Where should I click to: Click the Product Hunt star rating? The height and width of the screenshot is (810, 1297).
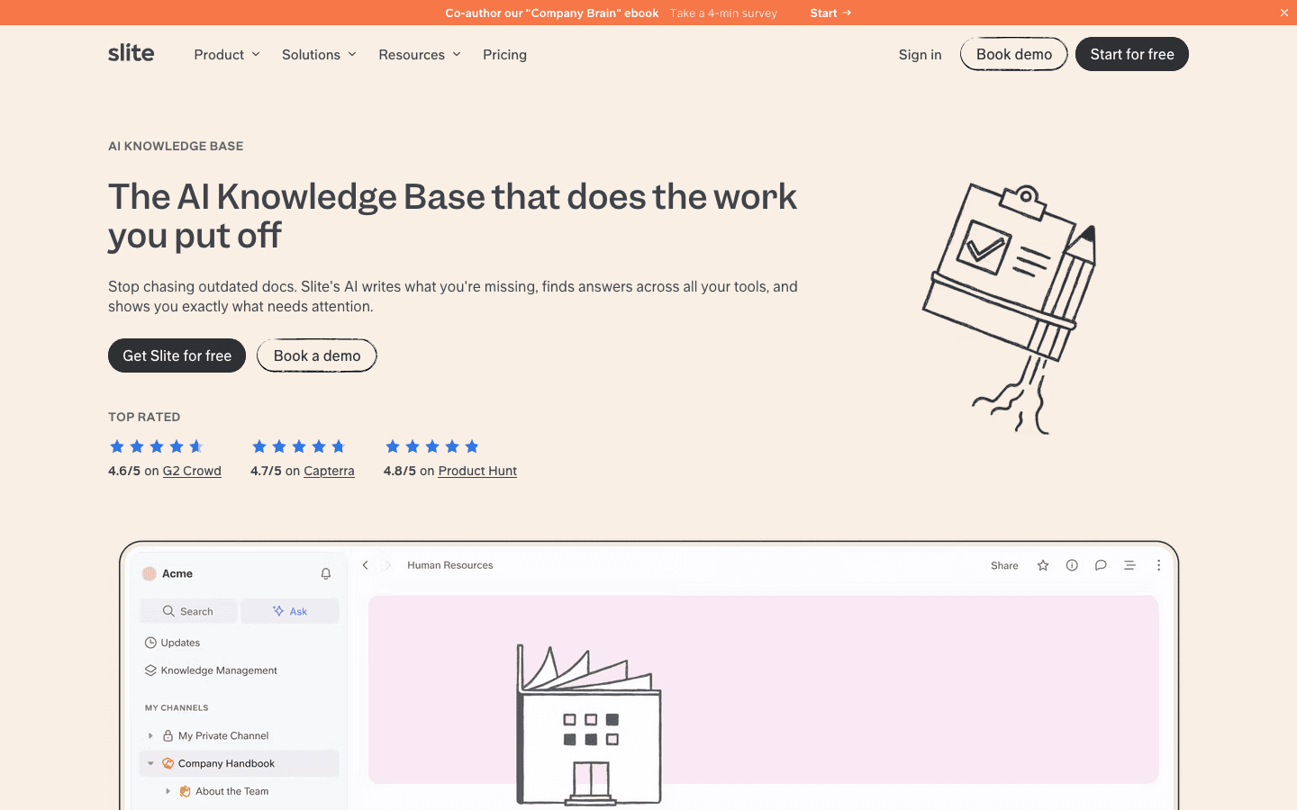pyautogui.click(x=431, y=446)
